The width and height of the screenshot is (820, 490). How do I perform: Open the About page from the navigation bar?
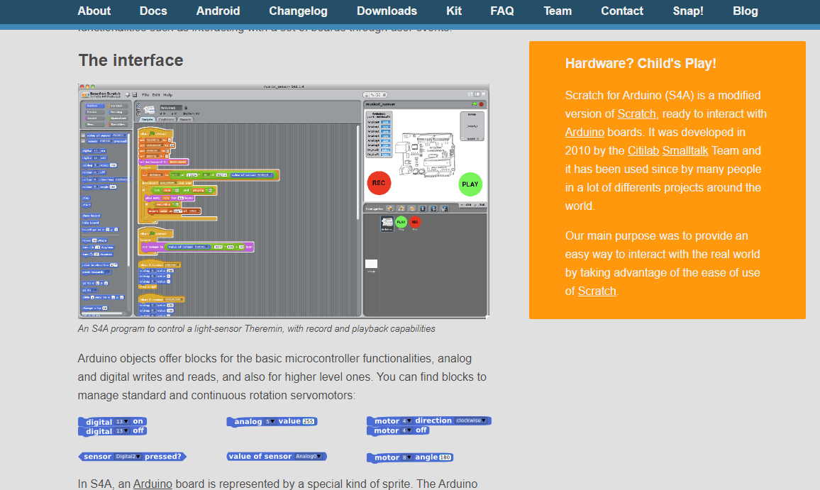[94, 11]
